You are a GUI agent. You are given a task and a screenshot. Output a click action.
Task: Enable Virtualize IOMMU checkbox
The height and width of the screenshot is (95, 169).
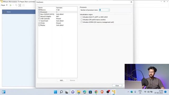pyautogui.click(x=82, y=22)
